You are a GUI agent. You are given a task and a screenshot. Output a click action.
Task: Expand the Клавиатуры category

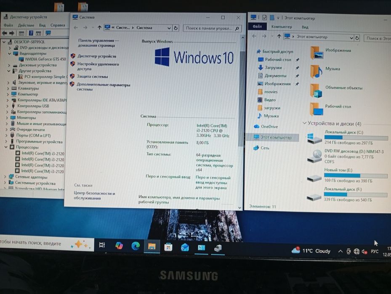(8, 88)
